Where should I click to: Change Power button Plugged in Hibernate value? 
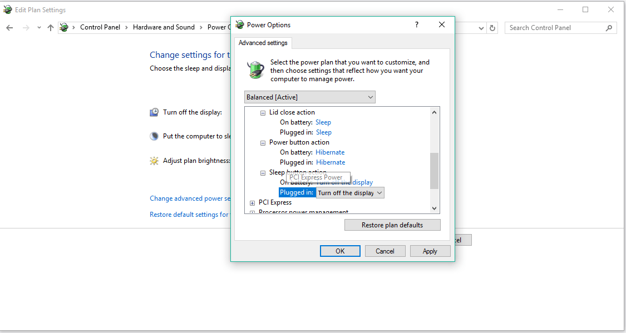point(330,162)
